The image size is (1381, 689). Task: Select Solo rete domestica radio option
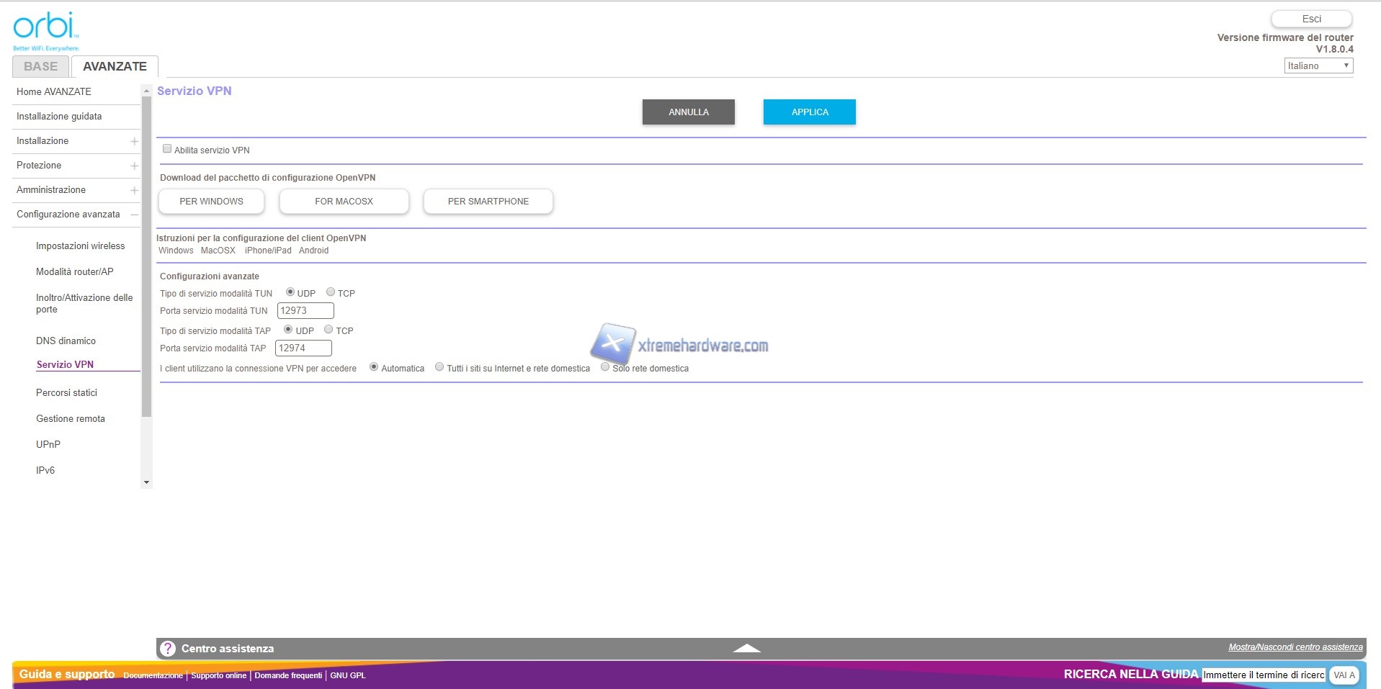(605, 367)
